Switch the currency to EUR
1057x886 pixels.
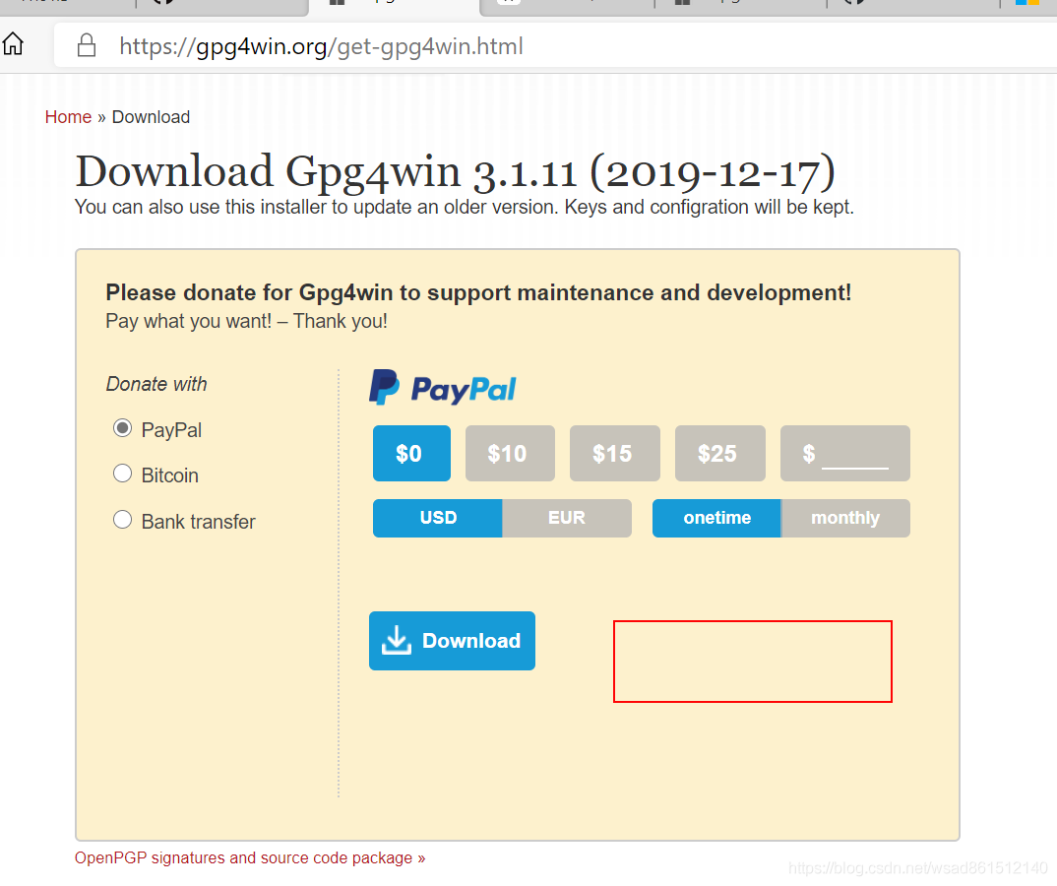click(x=567, y=518)
